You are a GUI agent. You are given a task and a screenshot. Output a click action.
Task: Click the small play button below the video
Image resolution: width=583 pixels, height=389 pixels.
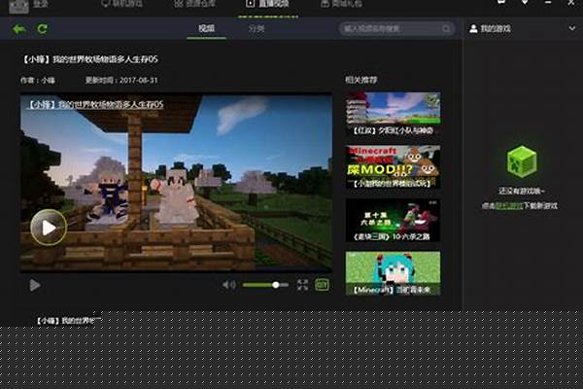coord(35,285)
